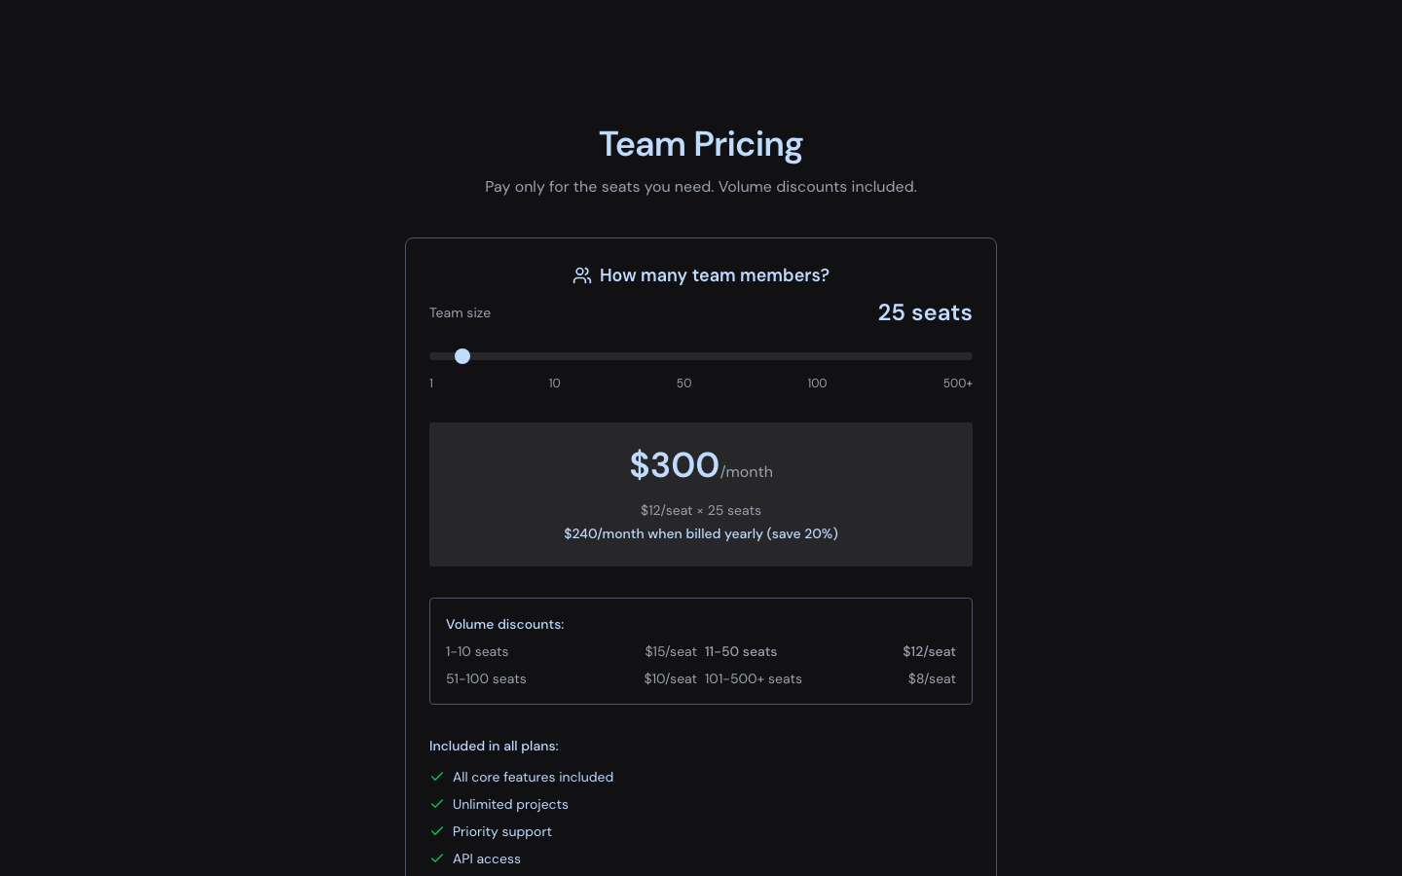This screenshot has width=1402, height=876.
Task: Click the team members icon in the card header
Action: [x=582, y=275]
